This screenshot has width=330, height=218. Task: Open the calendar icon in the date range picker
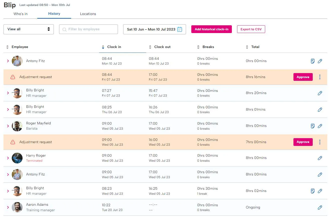pos(180,29)
